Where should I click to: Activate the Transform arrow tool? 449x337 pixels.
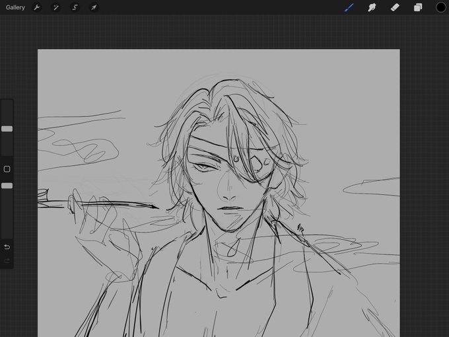pos(94,7)
